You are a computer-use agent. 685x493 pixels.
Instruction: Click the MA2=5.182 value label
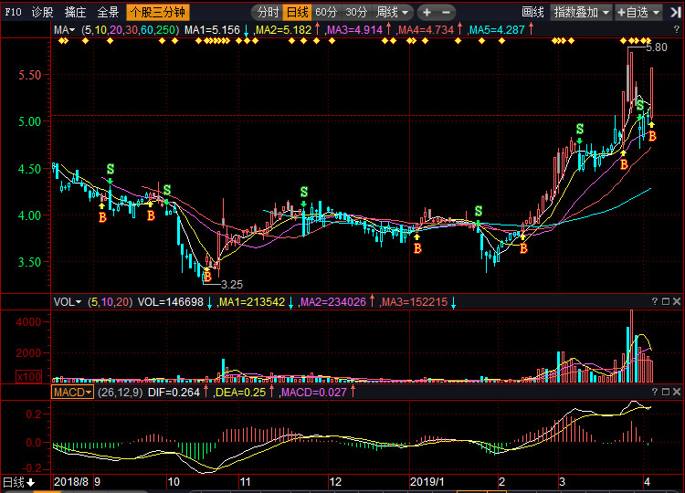(283, 30)
